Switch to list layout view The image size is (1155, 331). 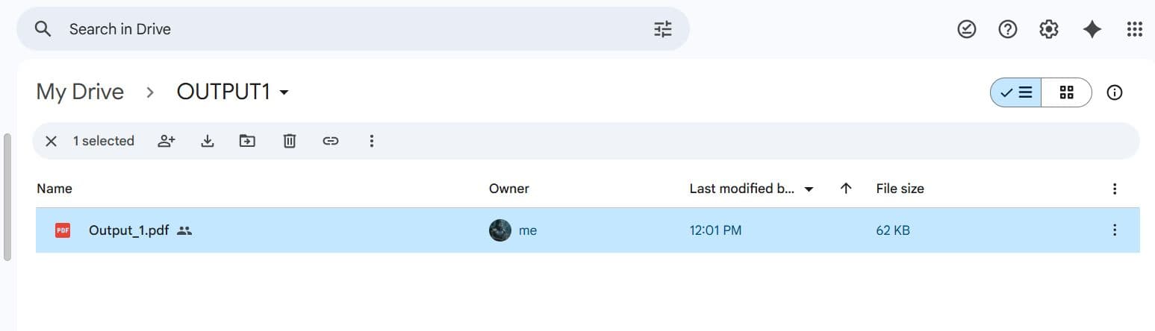coord(1016,92)
